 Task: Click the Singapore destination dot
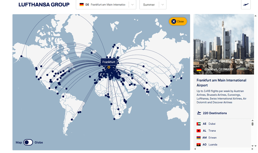pyautogui.click(x=161, y=98)
